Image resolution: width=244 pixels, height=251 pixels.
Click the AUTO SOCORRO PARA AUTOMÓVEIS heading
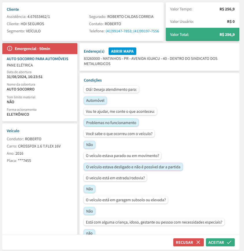38,59
